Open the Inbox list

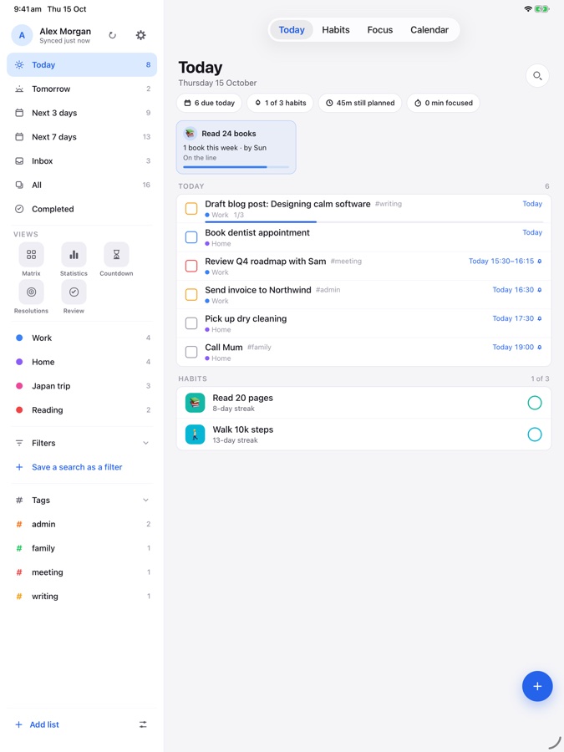point(82,160)
